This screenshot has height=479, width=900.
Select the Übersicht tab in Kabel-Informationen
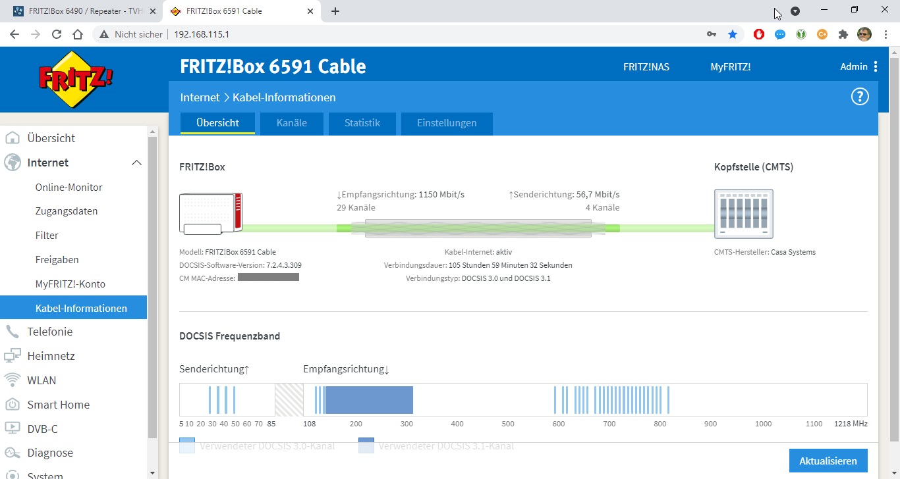217,123
